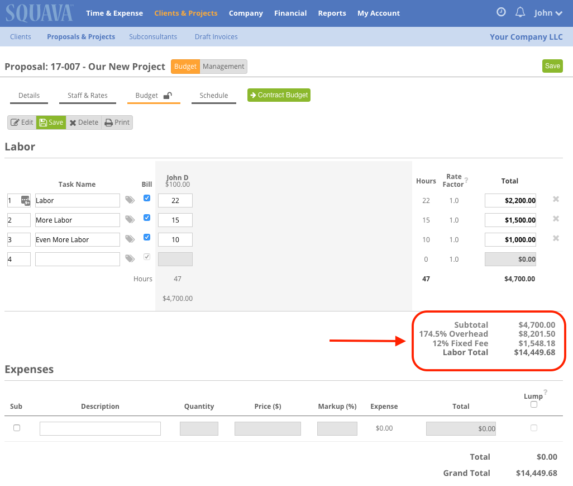The height and width of the screenshot is (486, 573).
Task: Click the unlocked padlock icon beside Budget tab
Action: click(168, 96)
